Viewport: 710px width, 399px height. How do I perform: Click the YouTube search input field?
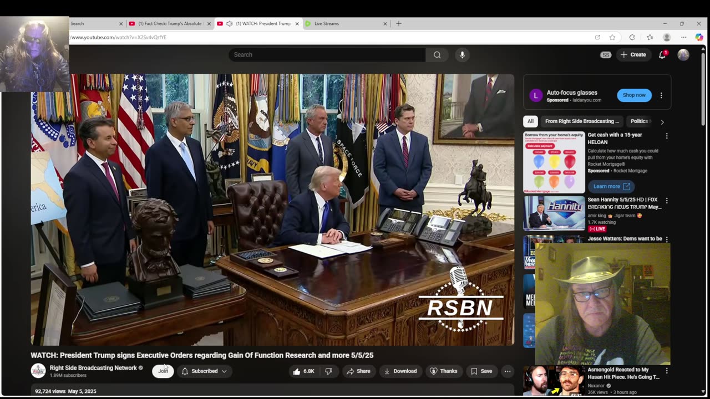tap(327, 55)
